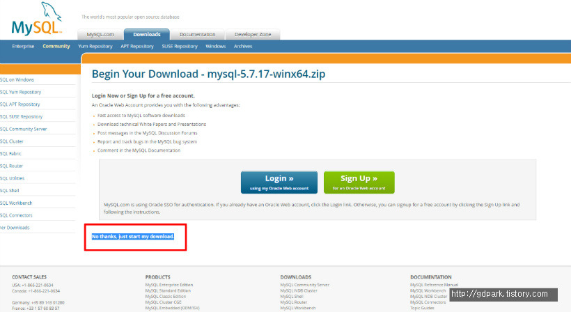This screenshot has height=312, width=571.
Task: Open MySQL SUSE Repository sidebar link
Action: [x=21, y=117]
